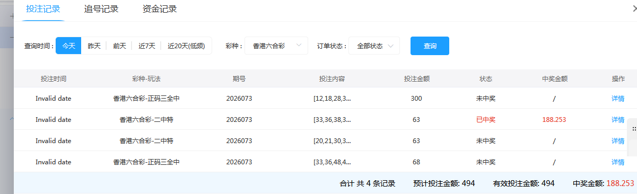Open the 资金记录 tab
Image resolution: width=637 pixels, height=194 pixels.
[160, 9]
